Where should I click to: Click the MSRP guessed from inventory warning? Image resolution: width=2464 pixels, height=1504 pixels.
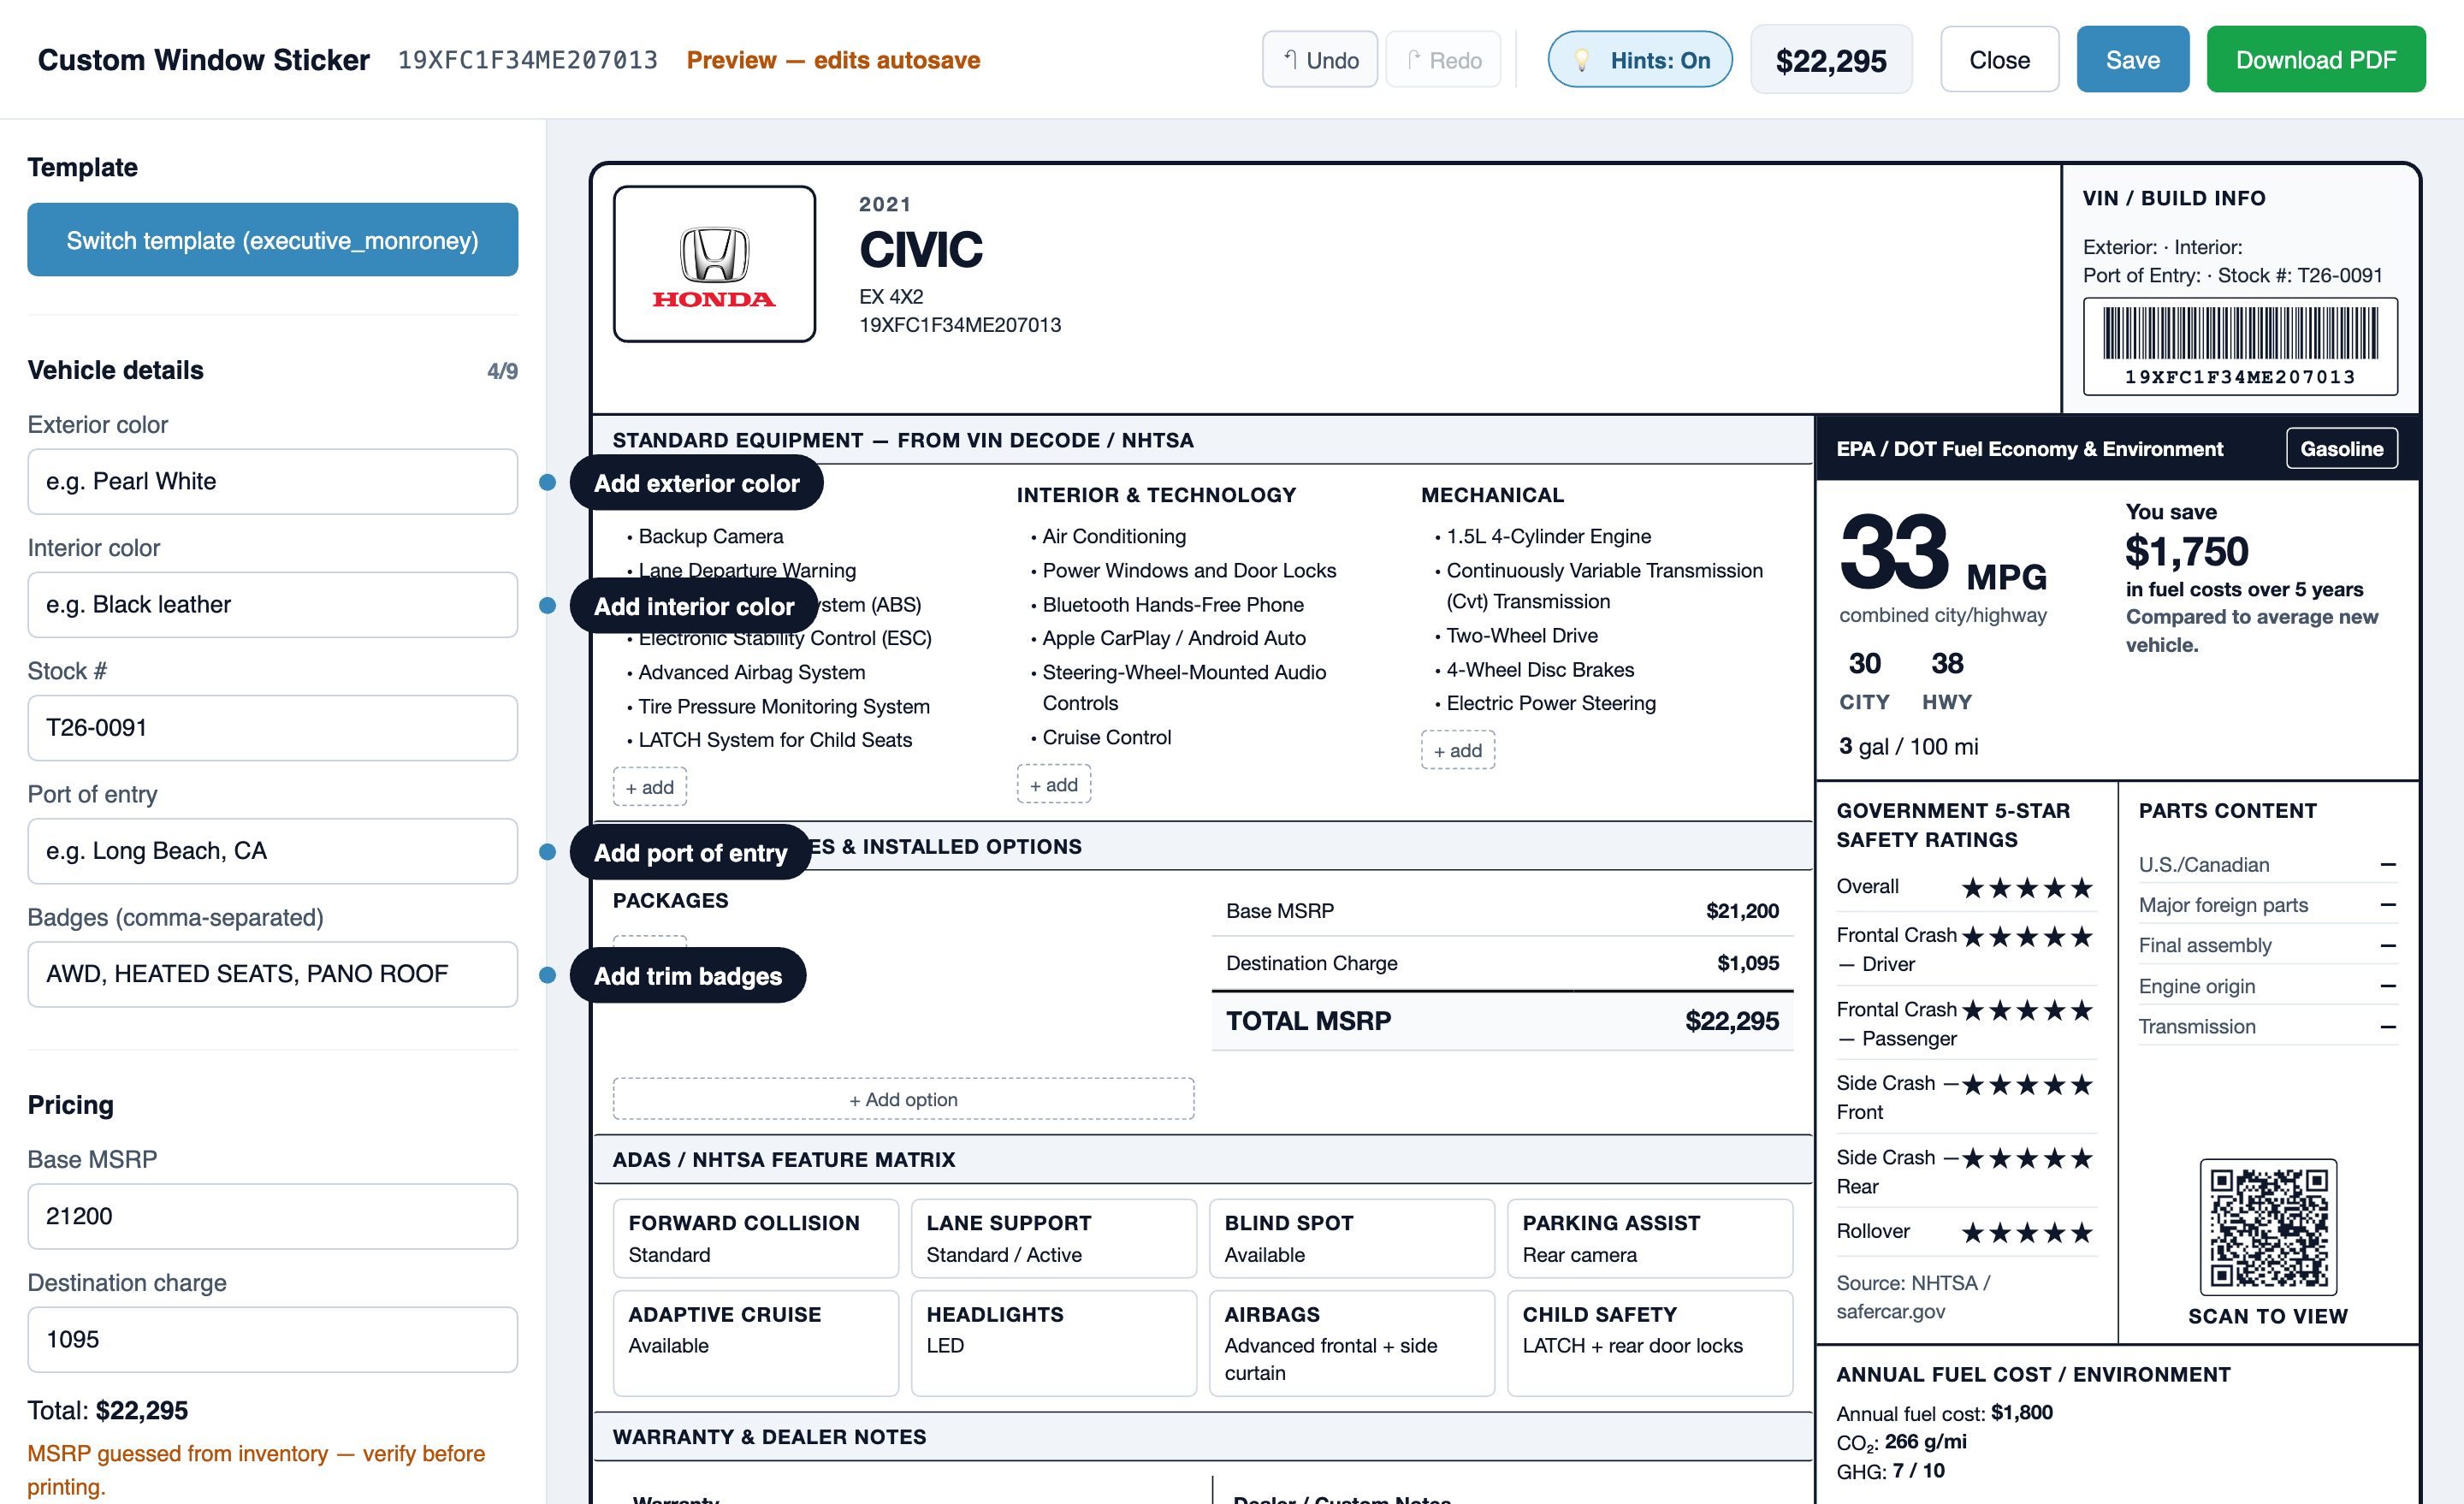pos(256,1470)
